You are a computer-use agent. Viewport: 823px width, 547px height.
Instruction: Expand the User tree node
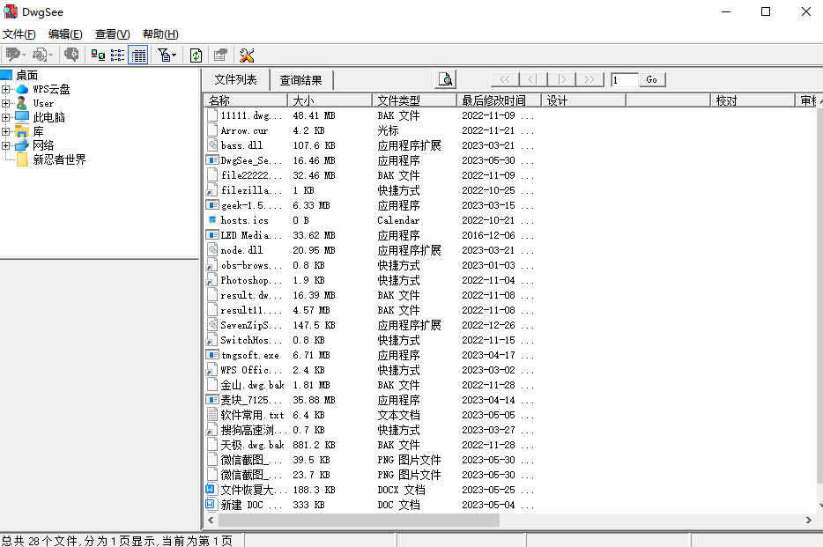[6, 103]
